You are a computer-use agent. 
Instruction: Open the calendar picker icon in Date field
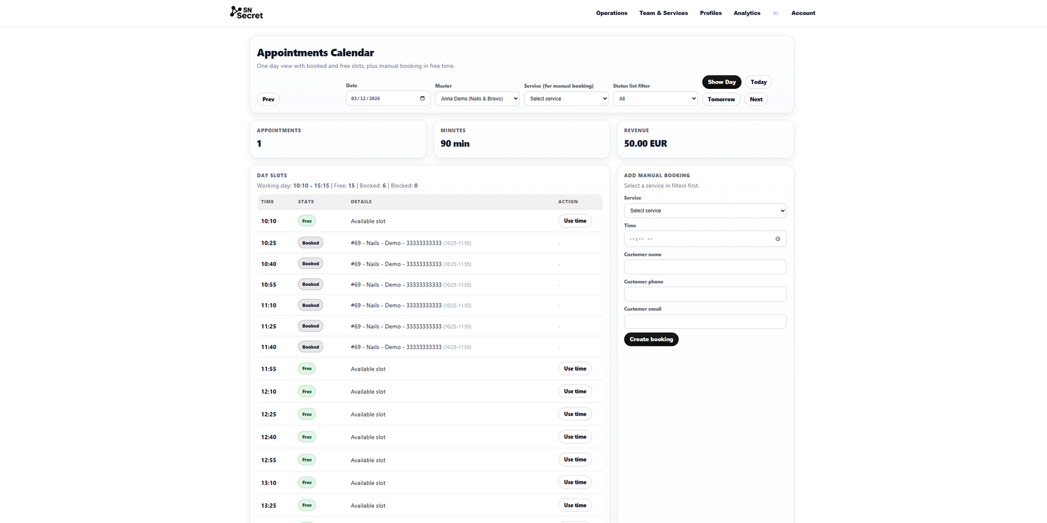pyautogui.click(x=422, y=99)
